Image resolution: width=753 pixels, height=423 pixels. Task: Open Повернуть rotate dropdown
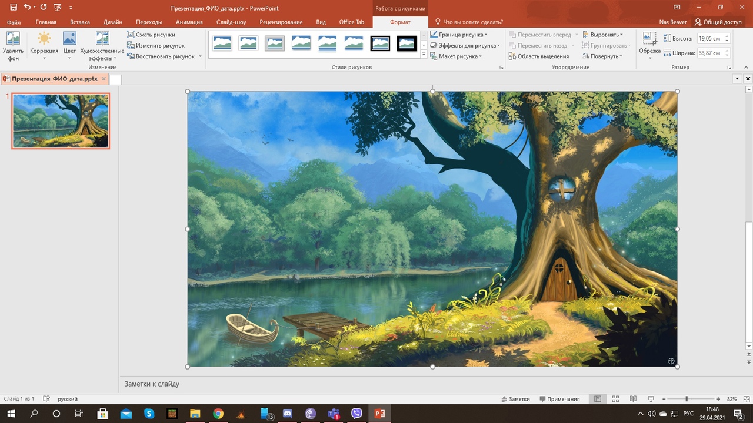point(602,56)
